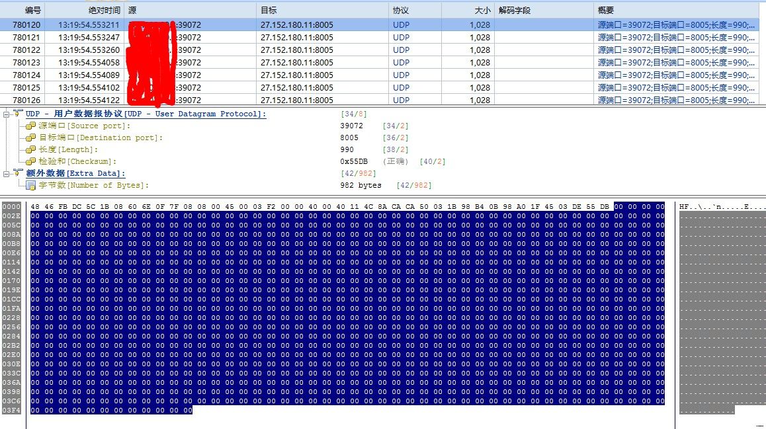
Task: Select the 源端口 [Source port] tree item
Action: [x=85, y=126]
